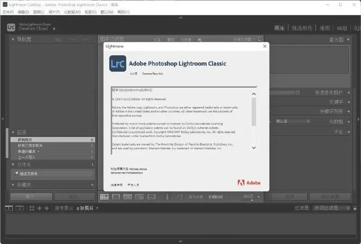
Task: Collapse the 直方图 panel
Action: 348,40
